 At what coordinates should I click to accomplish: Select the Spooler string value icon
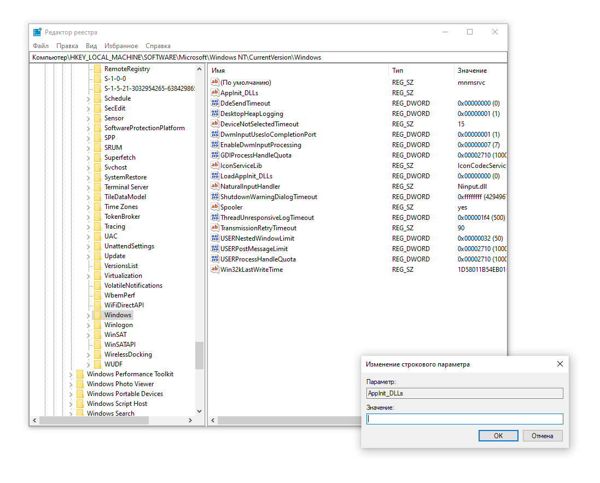(215, 207)
